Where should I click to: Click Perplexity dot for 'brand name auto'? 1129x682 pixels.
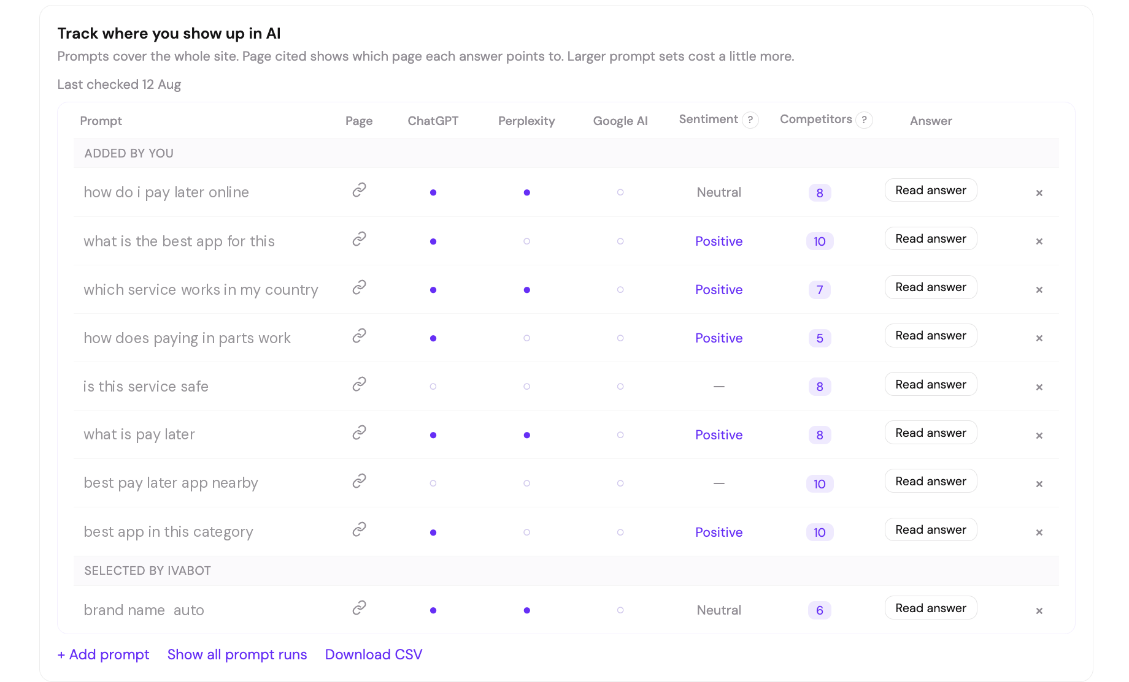[526, 610]
